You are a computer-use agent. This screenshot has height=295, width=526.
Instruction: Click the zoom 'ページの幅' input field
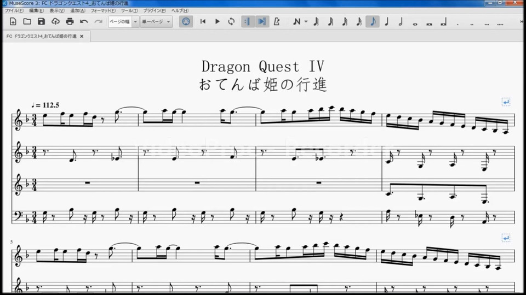click(x=120, y=22)
